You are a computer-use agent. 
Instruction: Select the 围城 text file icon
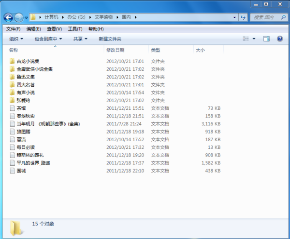pyautogui.click(x=13, y=171)
